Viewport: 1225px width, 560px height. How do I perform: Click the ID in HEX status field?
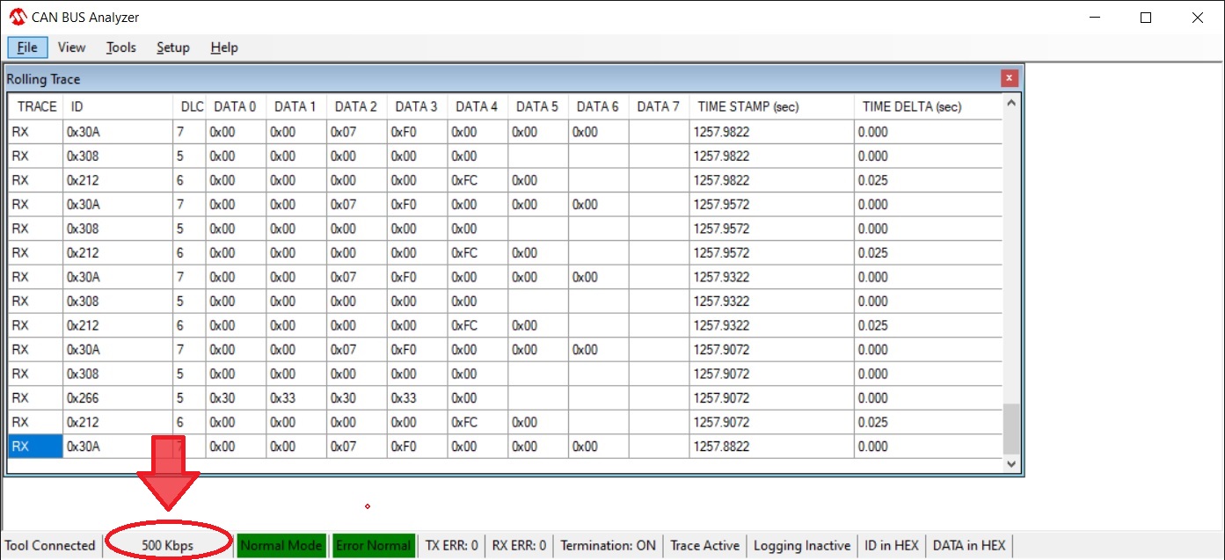[x=892, y=545]
